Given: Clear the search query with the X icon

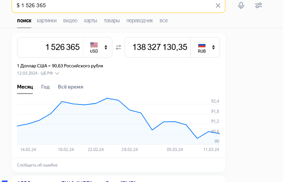Looking at the screenshot, I should pyautogui.click(x=218, y=6).
